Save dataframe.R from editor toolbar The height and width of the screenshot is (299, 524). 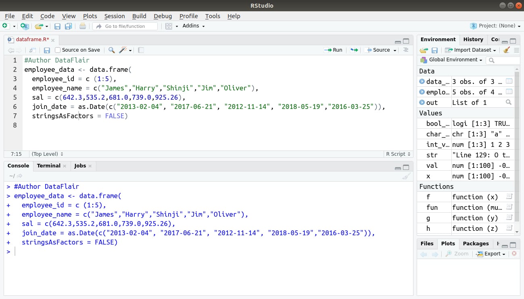pyautogui.click(x=47, y=50)
